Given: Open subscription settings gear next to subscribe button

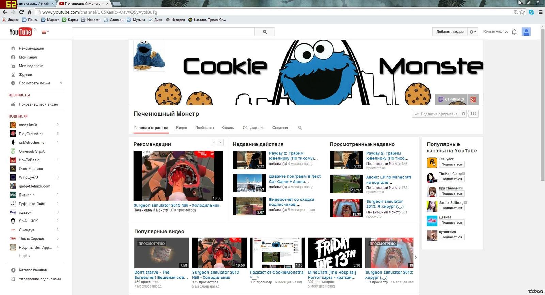Looking at the screenshot, I should [463, 114].
